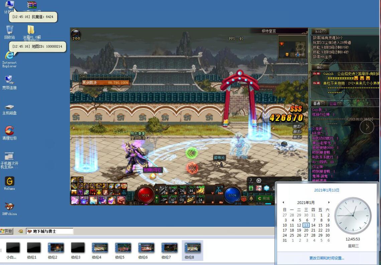Select the 伯伦6 thumbnail
The image size is (381, 265).
[x=146, y=251]
